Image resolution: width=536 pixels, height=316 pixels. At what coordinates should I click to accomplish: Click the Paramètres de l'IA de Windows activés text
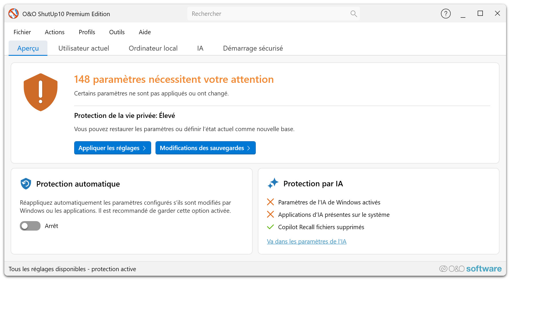(329, 202)
